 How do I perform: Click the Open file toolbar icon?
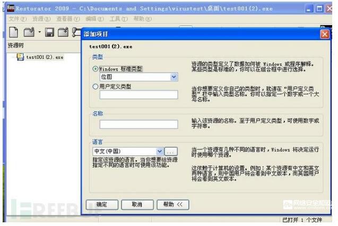click(x=29, y=32)
